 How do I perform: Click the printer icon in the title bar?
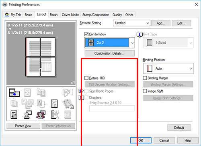tap(5, 5)
